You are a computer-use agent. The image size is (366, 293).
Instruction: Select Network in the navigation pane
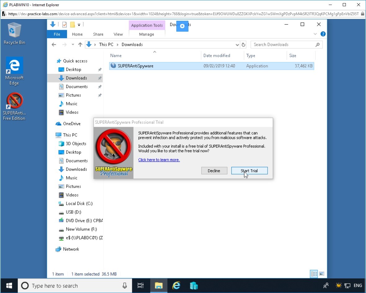pyautogui.click(x=71, y=249)
